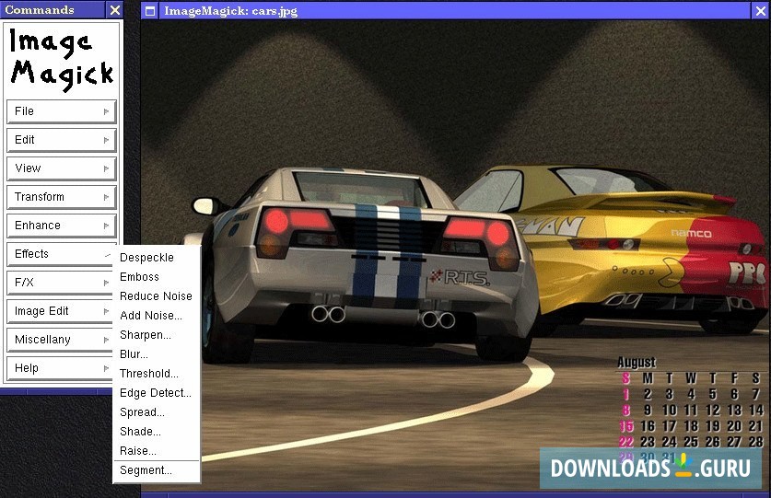Expand the Edit menu
Image resolution: width=771 pixels, height=498 pixels.
(61, 140)
